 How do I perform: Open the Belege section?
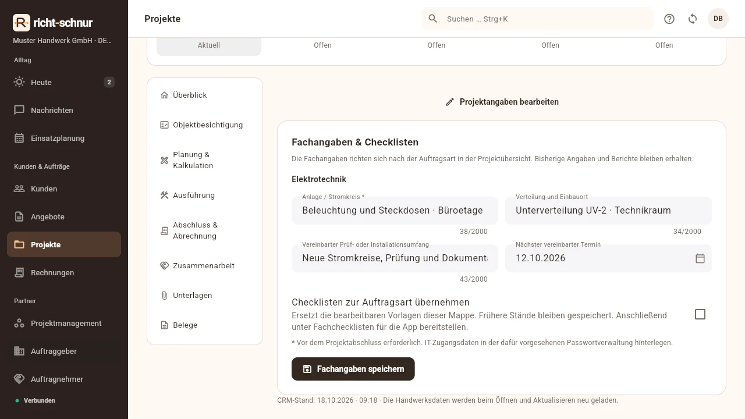coord(205,325)
